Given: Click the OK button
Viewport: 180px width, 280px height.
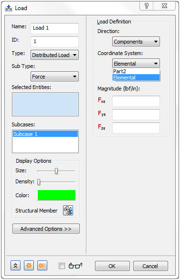Looking at the screenshot, I should tap(112, 266).
